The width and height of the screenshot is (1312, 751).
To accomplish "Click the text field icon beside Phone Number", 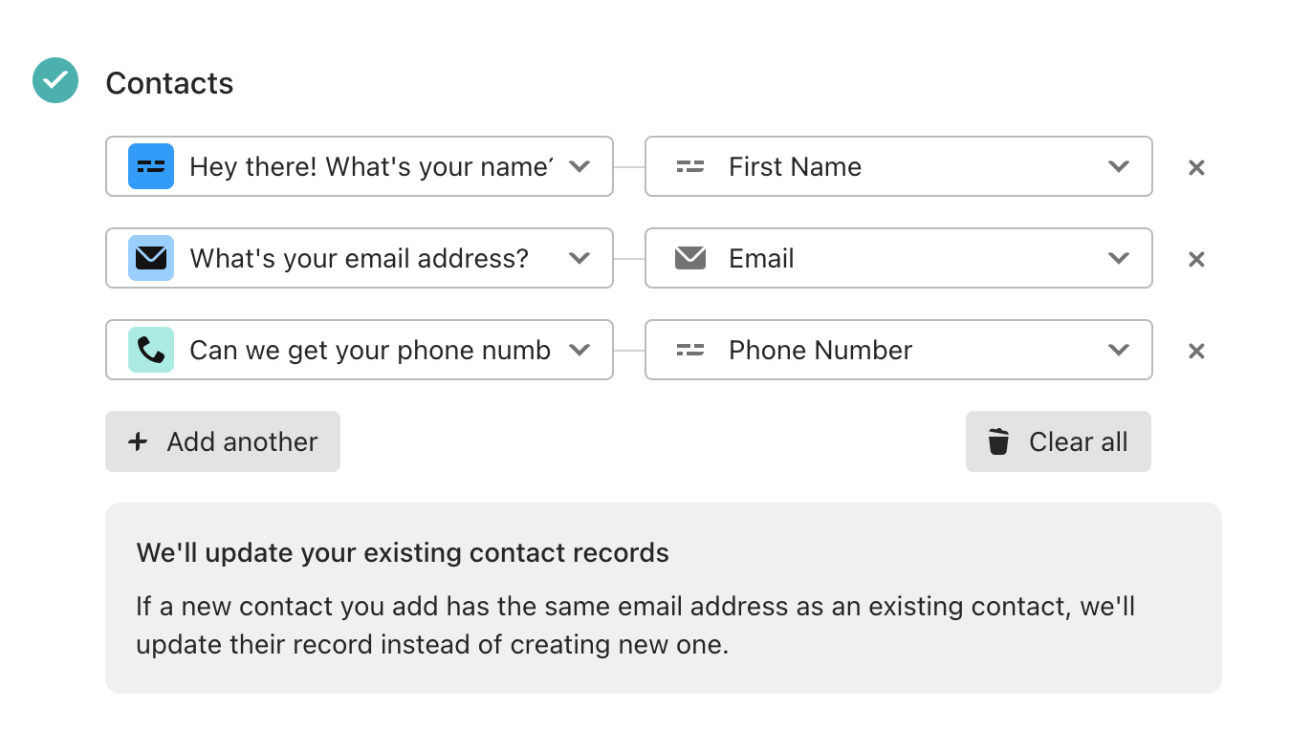I will click(690, 350).
